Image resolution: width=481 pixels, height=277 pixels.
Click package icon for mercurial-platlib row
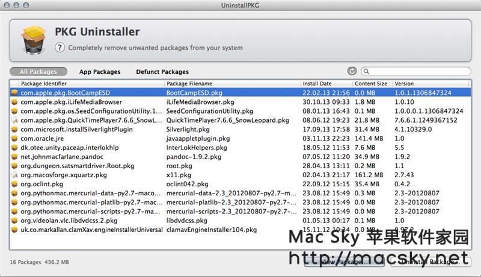(14, 202)
